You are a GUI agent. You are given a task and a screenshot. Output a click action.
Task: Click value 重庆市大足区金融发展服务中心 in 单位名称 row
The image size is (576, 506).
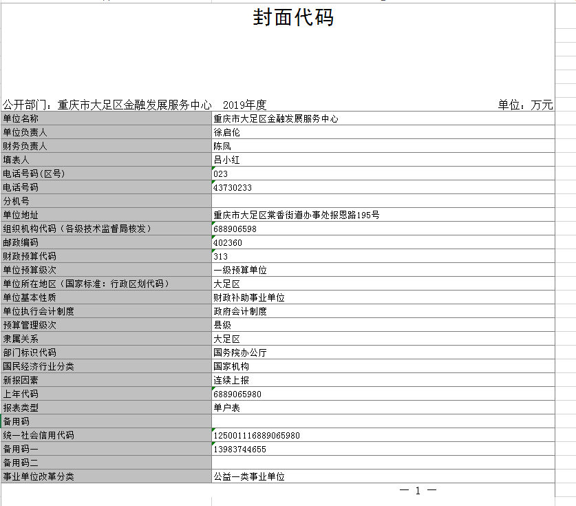(x=383, y=118)
